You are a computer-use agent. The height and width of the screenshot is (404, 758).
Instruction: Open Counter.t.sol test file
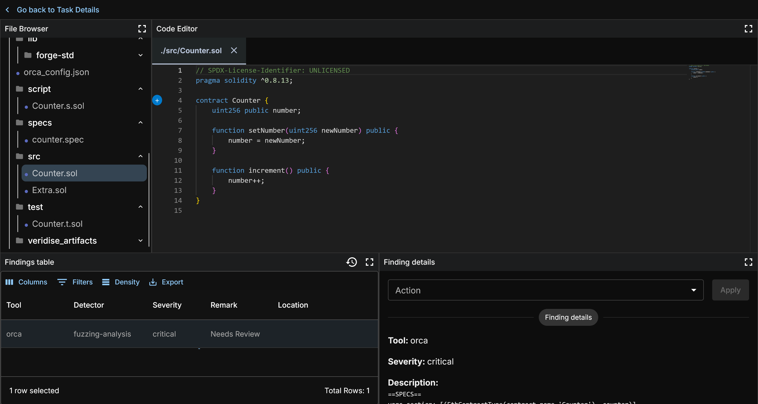tap(57, 224)
